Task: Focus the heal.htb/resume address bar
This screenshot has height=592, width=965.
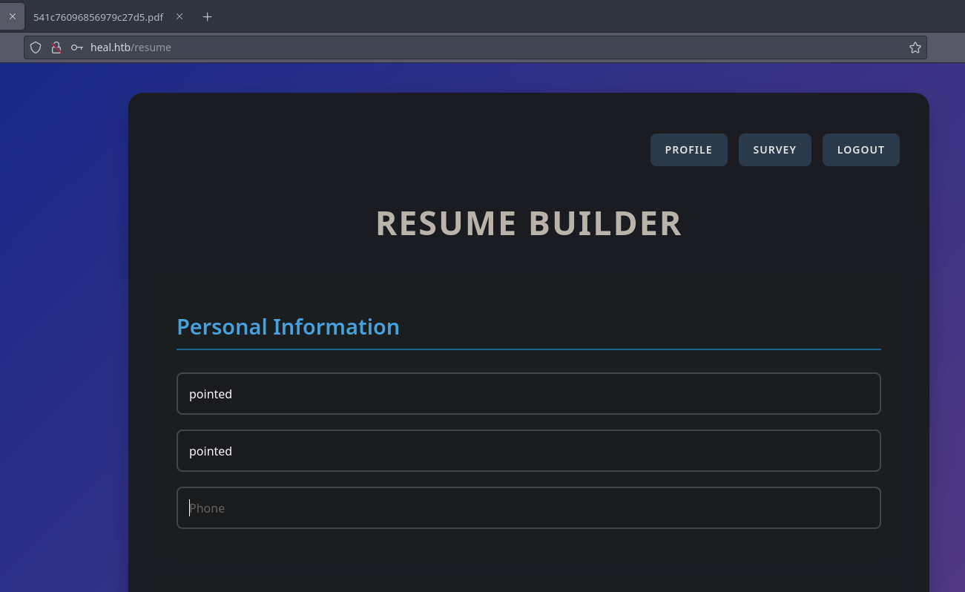Action: click(475, 47)
